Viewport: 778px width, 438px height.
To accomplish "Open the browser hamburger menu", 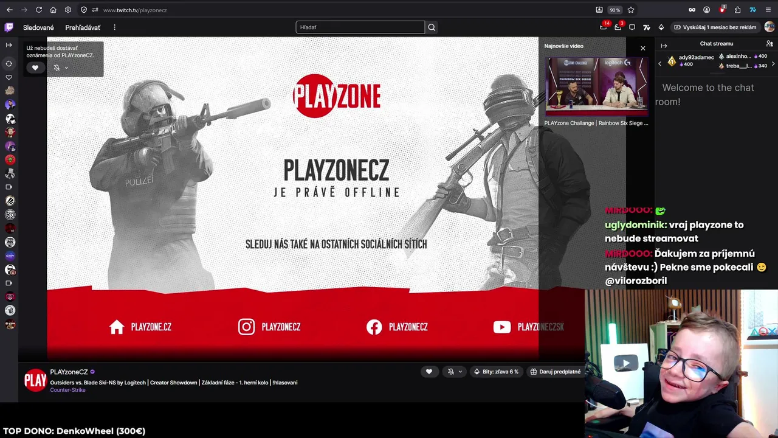I will click(768, 10).
